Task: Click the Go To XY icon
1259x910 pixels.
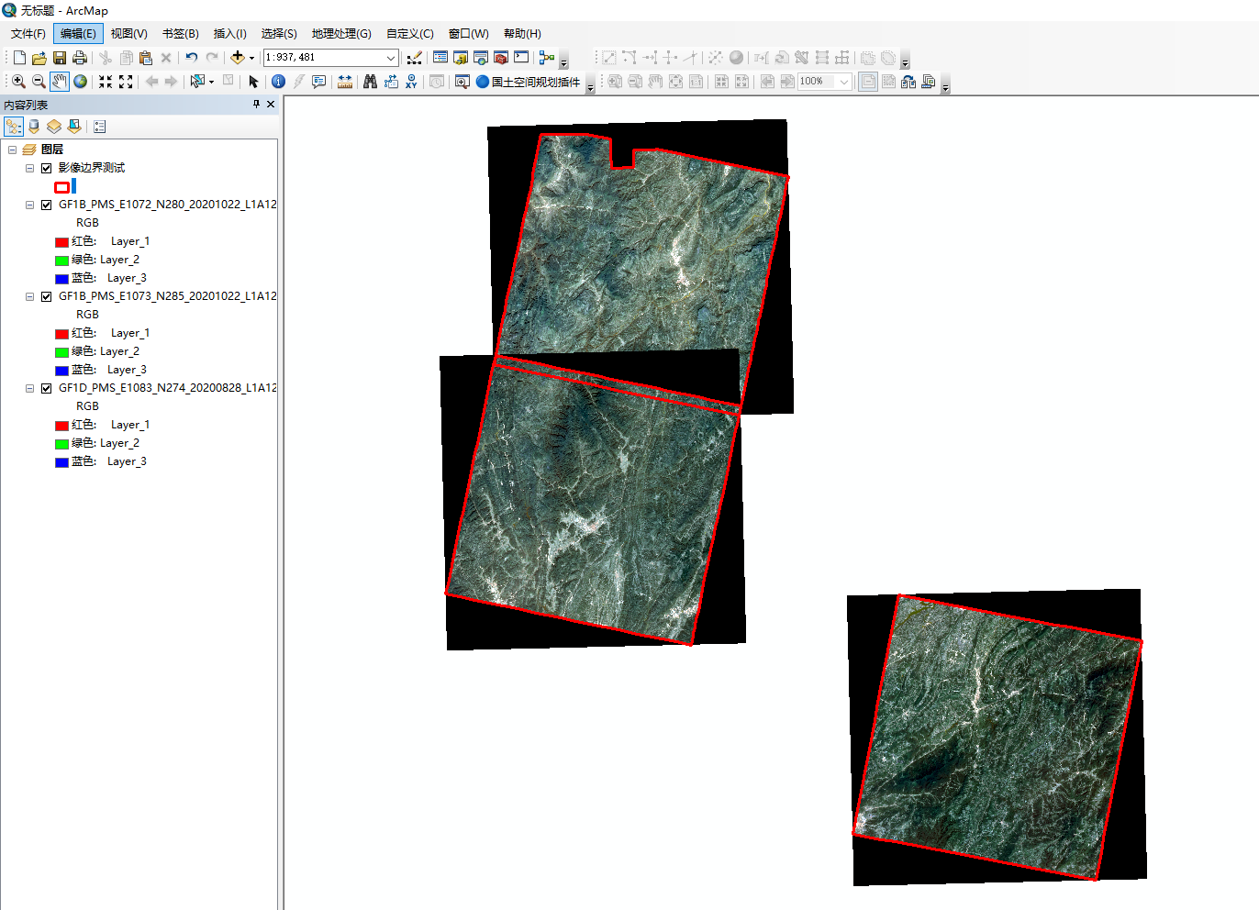Action: (x=411, y=82)
